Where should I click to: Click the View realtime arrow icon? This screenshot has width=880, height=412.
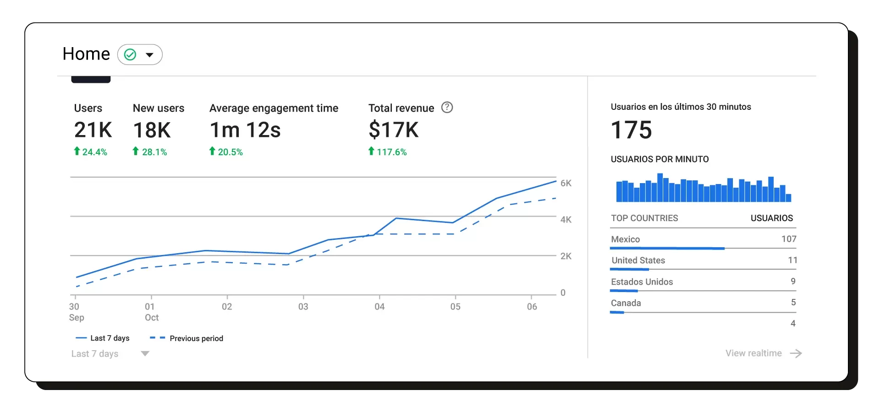[x=796, y=353]
